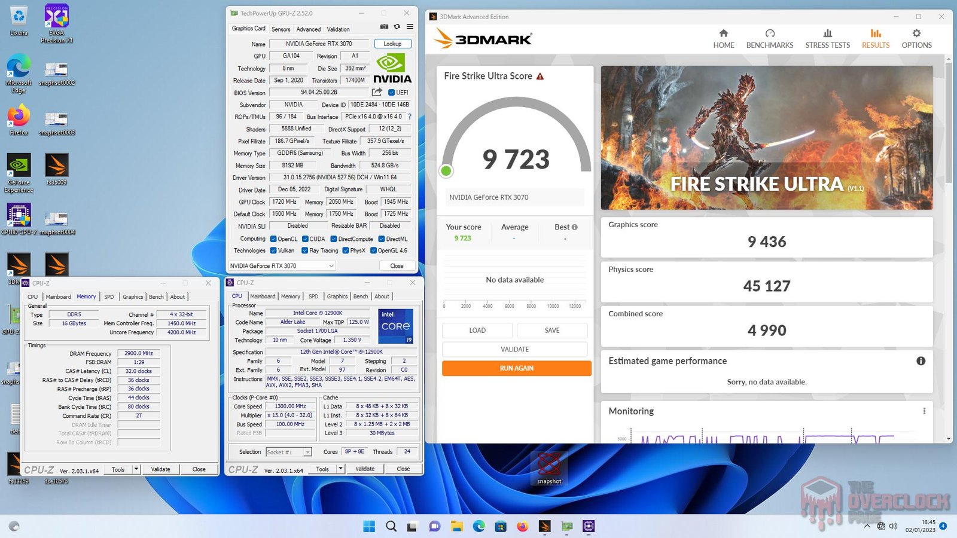Open the Socket #1 selection dropdown in CPU-Z
This screenshot has width=957, height=538.
pyautogui.click(x=307, y=452)
